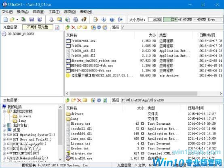
Task: Click the blue Help question icon
Action: pos(112,19)
